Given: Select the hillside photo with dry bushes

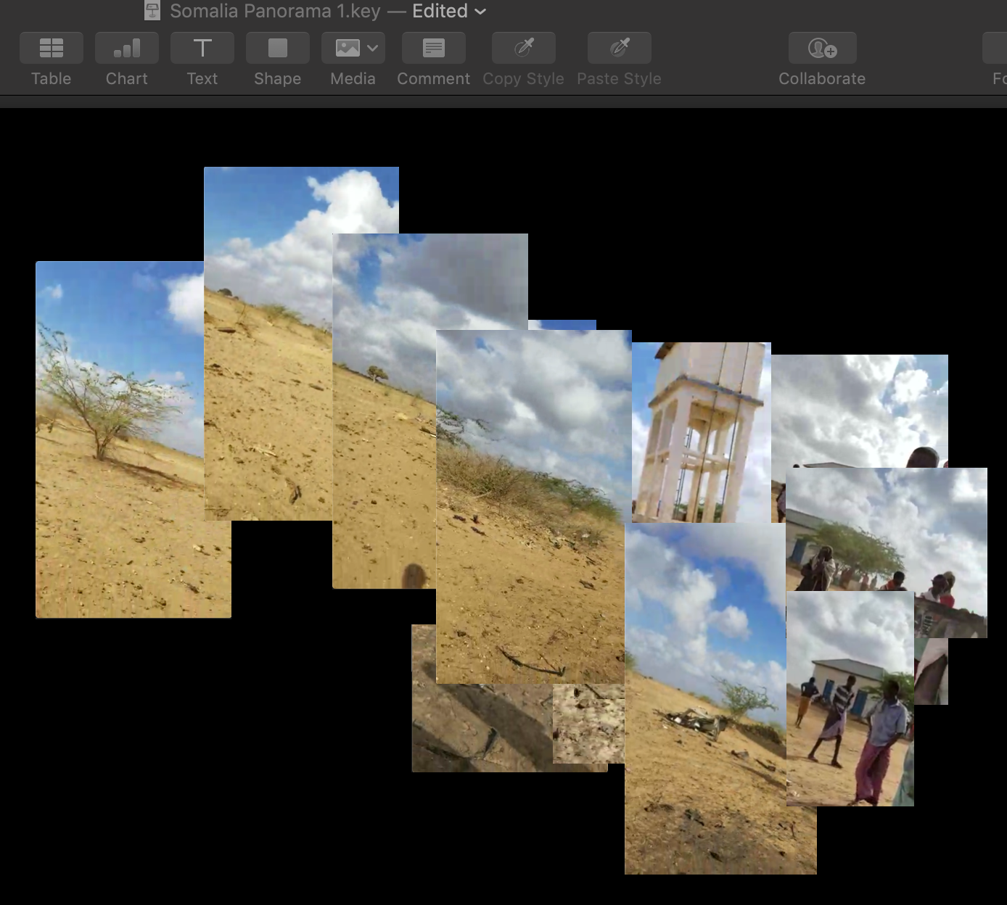Looking at the screenshot, I should [x=533, y=507].
